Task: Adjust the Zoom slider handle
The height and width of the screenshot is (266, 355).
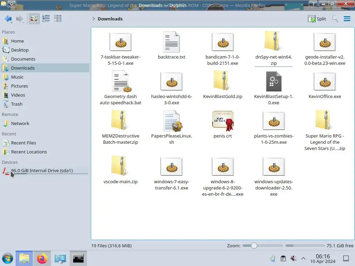Action: (x=254, y=246)
